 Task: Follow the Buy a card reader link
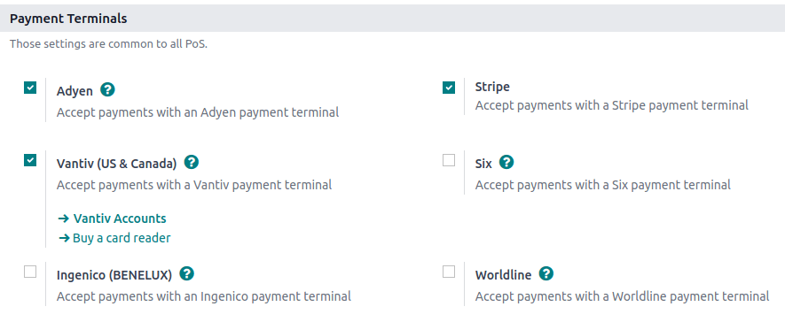coord(122,238)
